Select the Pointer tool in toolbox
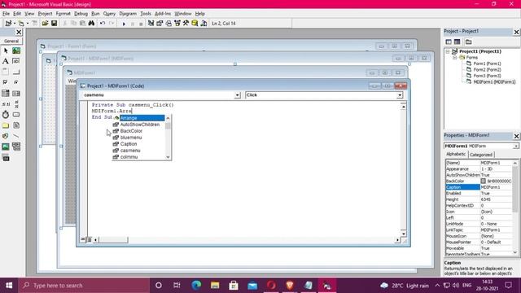The image size is (521, 293). point(6,50)
